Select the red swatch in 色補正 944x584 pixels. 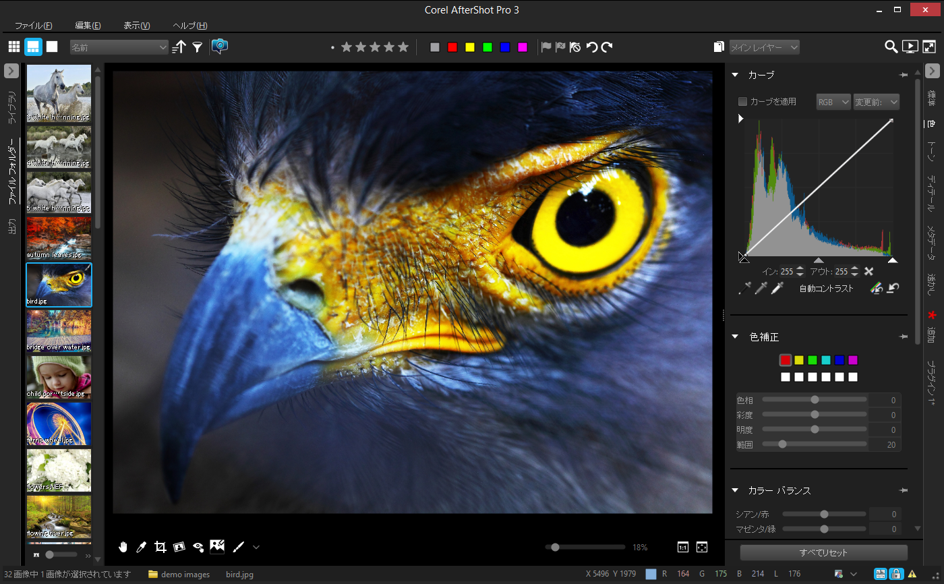pyautogui.click(x=786, y=360)
